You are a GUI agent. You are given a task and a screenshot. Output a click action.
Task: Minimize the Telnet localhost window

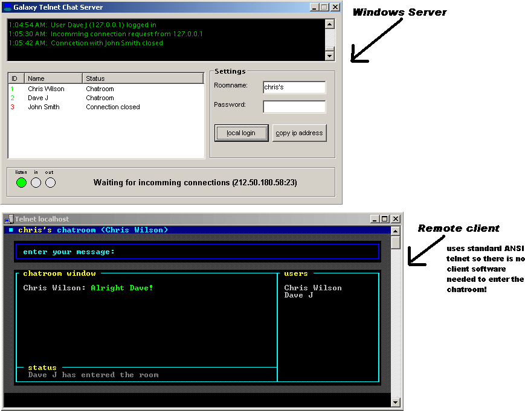[x=375, y=219]
